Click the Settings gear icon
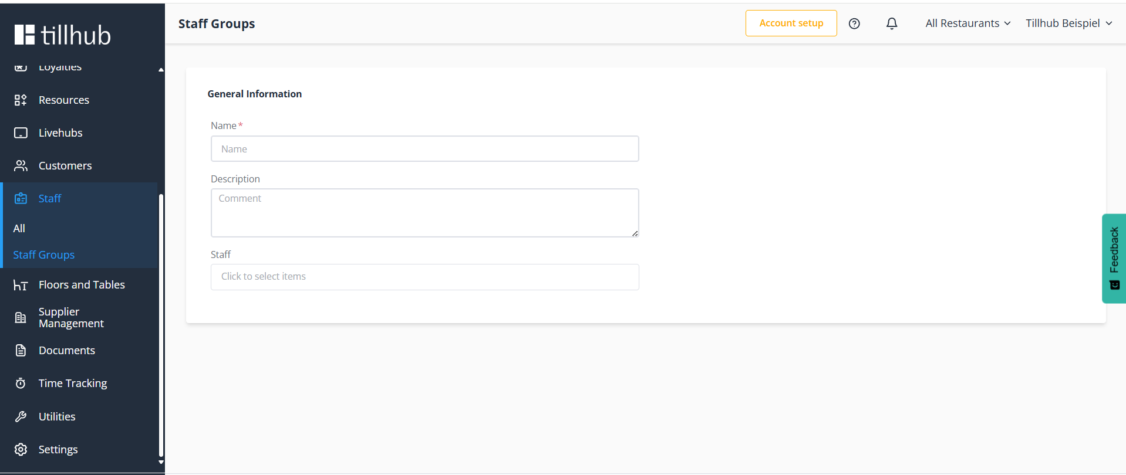This screenshot has height=475, width=1126. point(21,449)
